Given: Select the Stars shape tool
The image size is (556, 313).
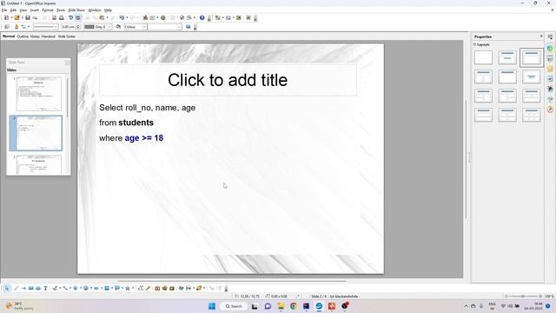Looking at the screenshot, I should click(x=128, y=288).
